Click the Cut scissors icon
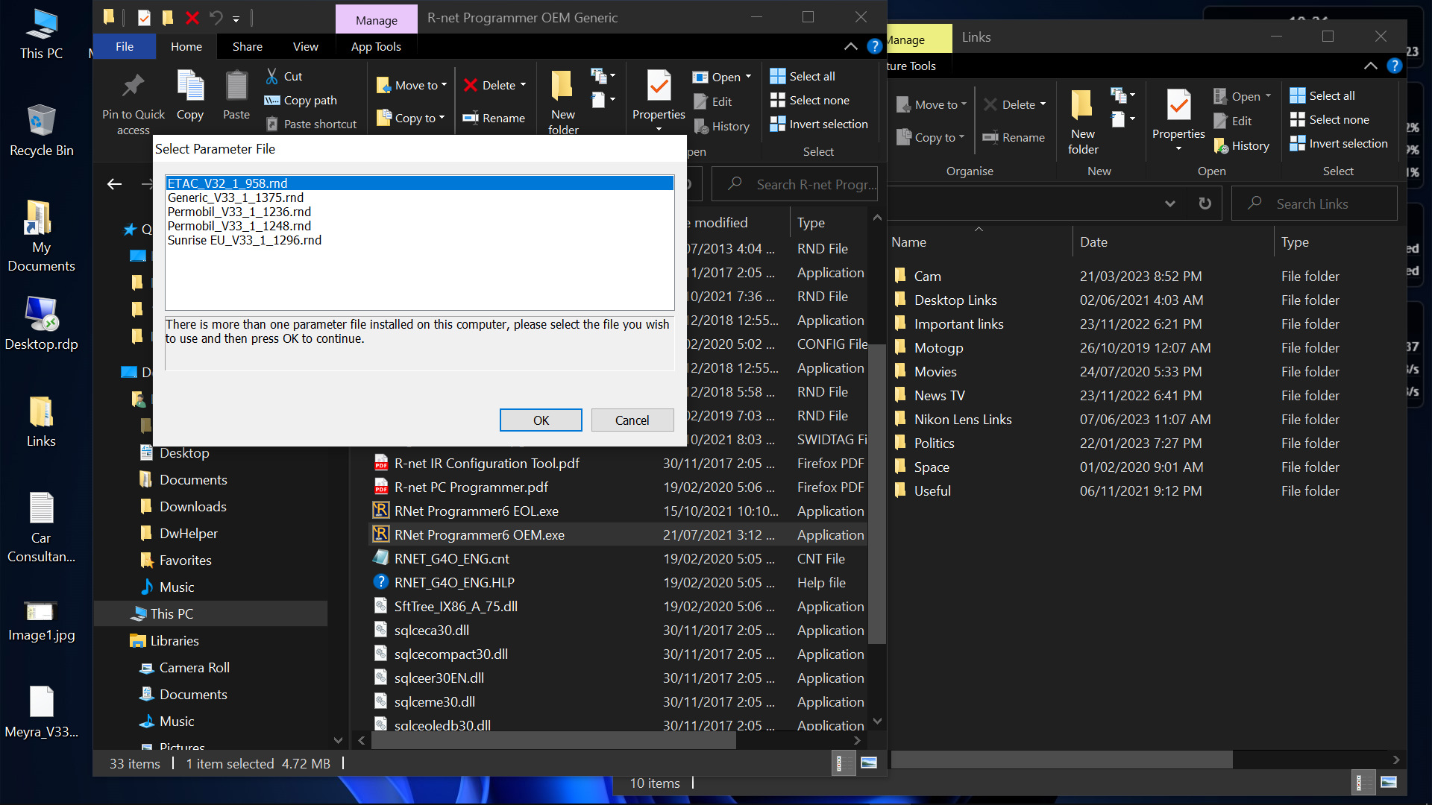 [x=272, y=76]
